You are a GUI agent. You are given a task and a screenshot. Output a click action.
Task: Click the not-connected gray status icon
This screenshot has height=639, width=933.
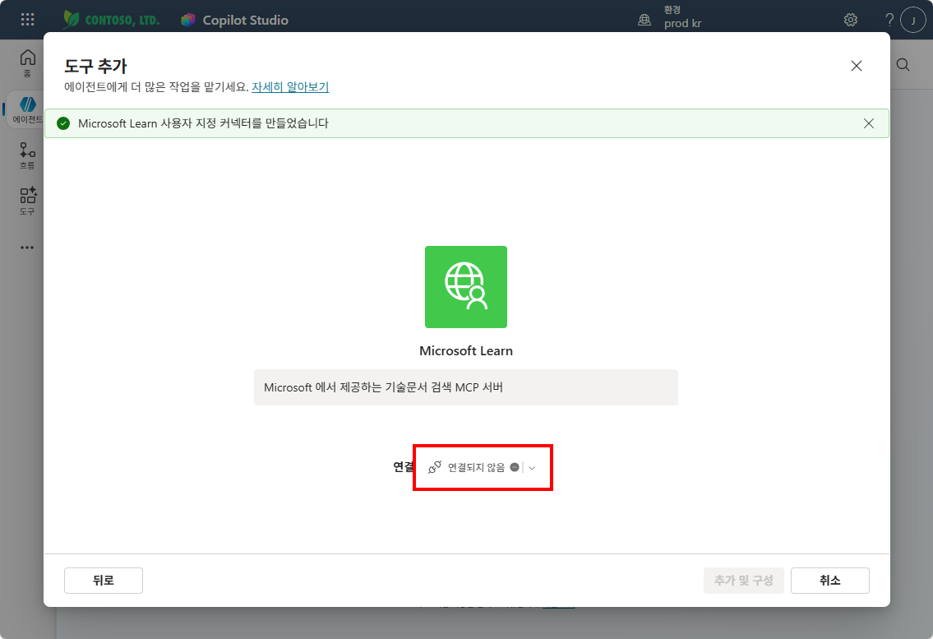click(515, 467)
